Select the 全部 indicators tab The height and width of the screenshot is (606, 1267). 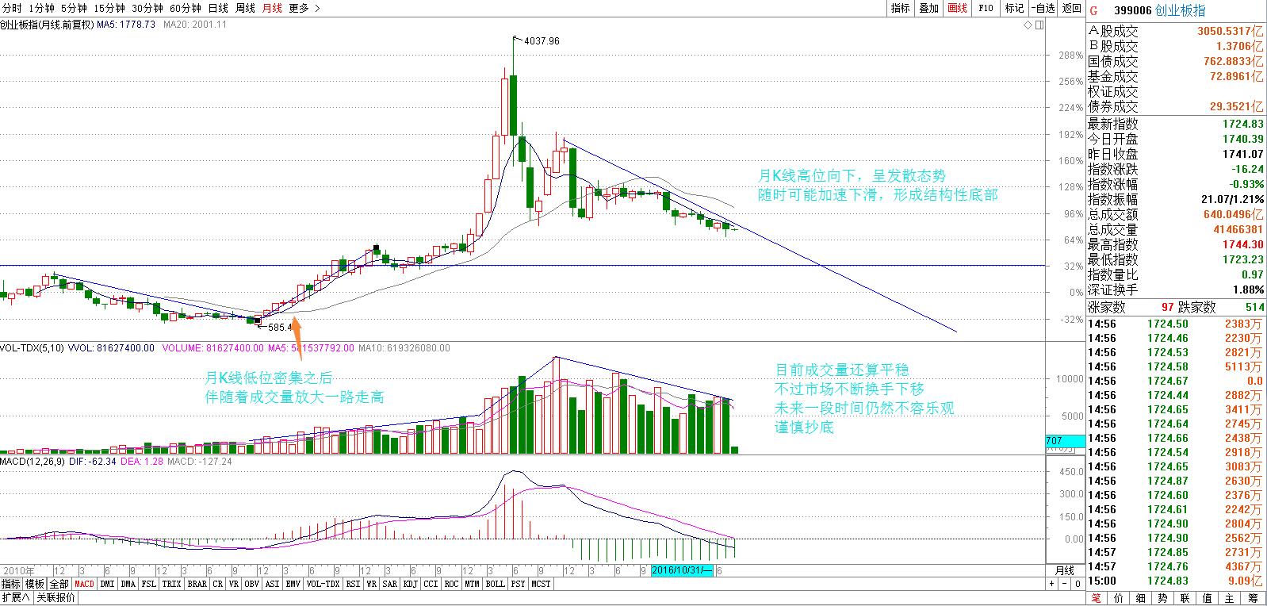(59, 584)
